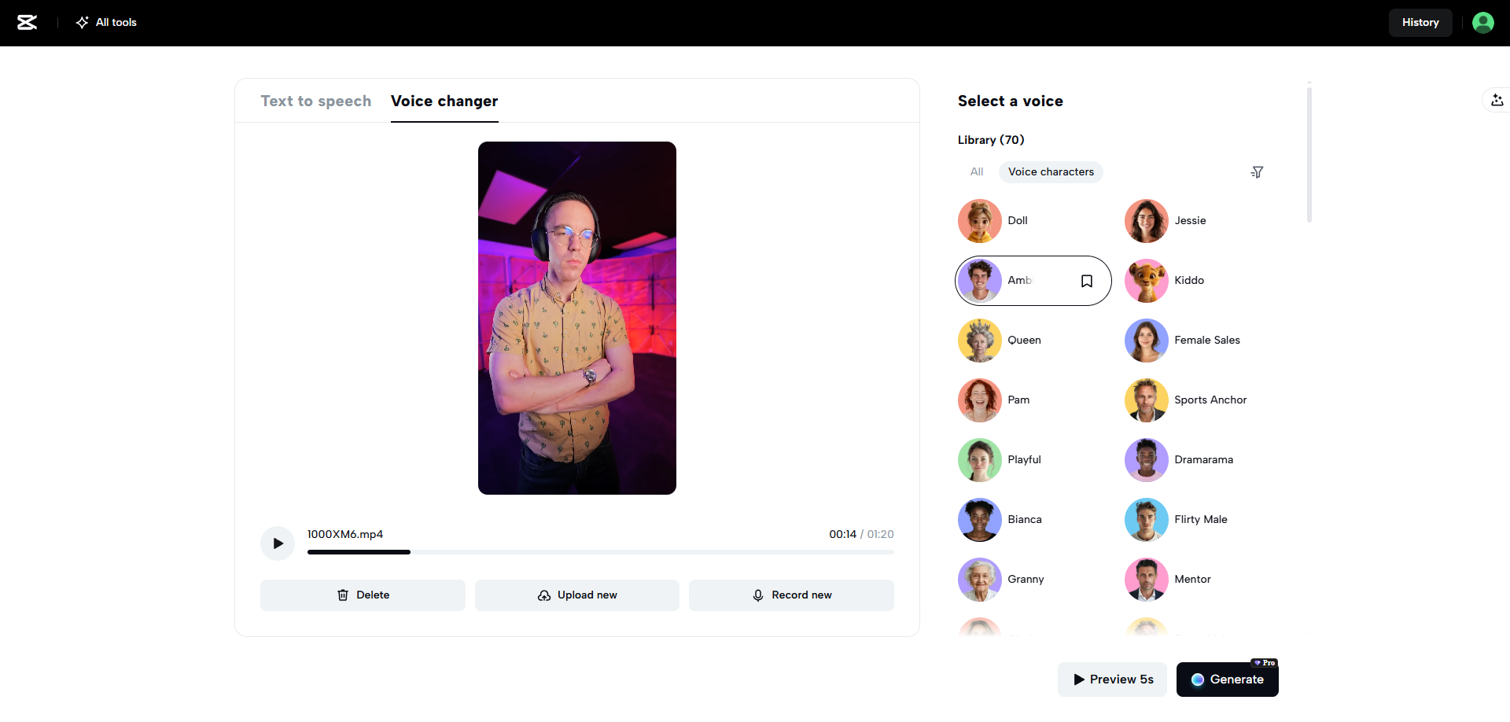1510x722 pixels.
Task: Bookmark the selected Amber voice
Action: (x=1087, y=281)
